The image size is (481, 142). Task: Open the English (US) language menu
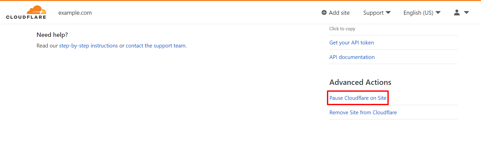point(418,13)
